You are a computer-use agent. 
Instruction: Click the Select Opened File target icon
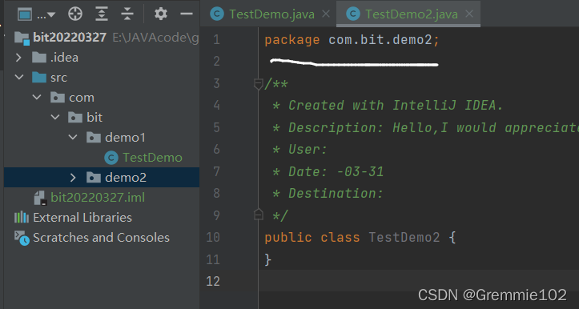[x=75, y=14]
